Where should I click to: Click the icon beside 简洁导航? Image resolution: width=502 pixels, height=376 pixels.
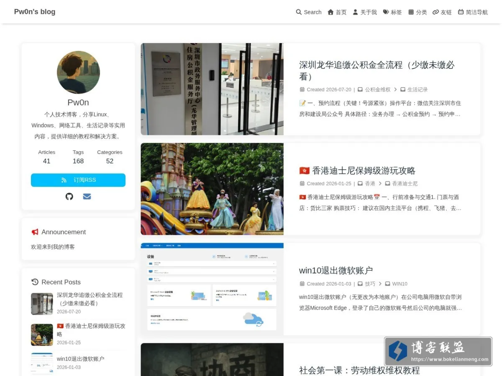pyautogui.click(x=461, y=12)
